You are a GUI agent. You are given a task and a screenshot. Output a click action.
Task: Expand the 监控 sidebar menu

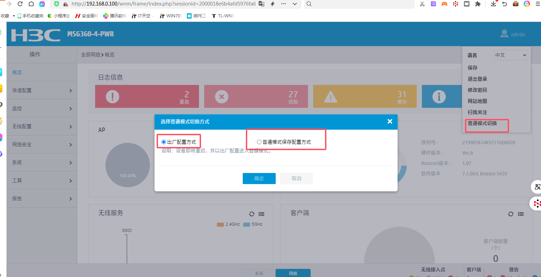(42, 109)
